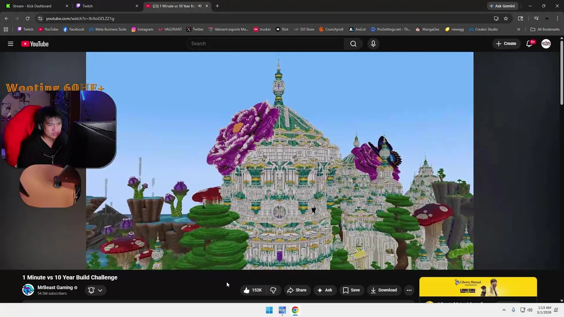
Task: Open the Facebook bookmark
Action: pos(74,29)
